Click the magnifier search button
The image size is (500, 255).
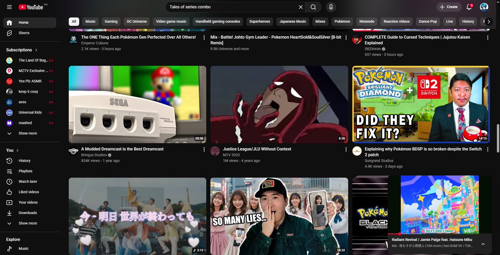(313, 7)
